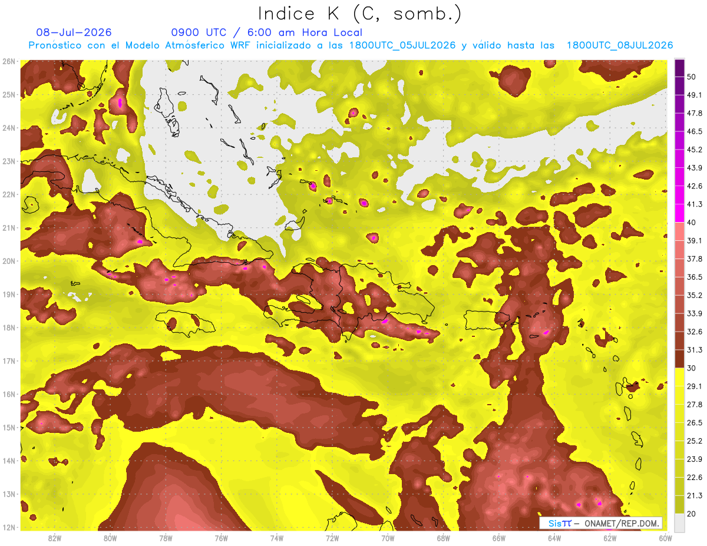Click the color bar value 27.8
This screenshot has width=707, height=546.
point(694,404)
